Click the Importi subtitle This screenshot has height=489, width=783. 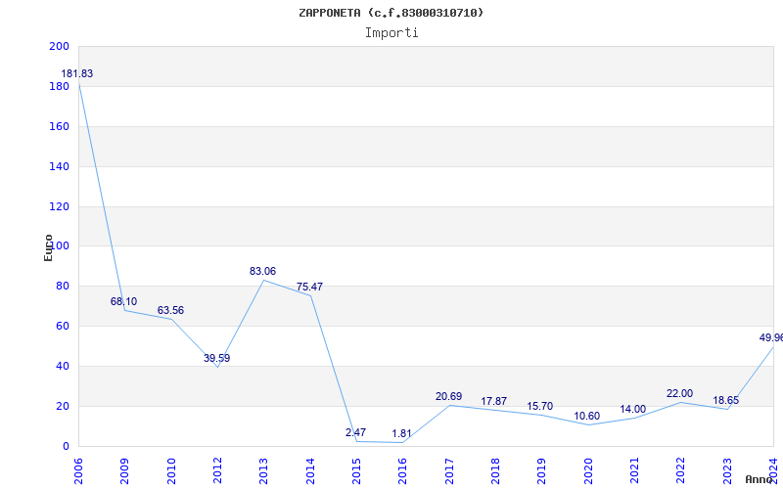391,32
